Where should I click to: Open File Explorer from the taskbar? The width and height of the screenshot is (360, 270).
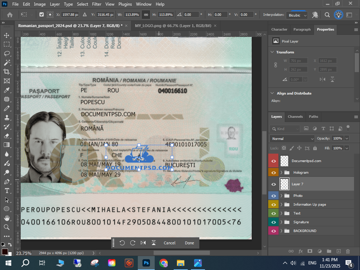click(180, 263)
